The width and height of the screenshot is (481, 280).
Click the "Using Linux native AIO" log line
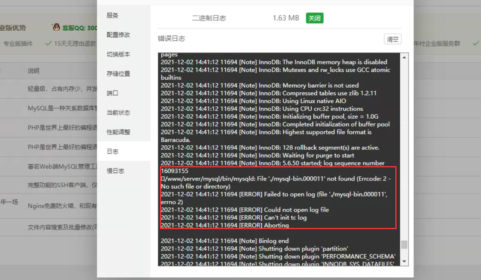(x=253, y=101)
